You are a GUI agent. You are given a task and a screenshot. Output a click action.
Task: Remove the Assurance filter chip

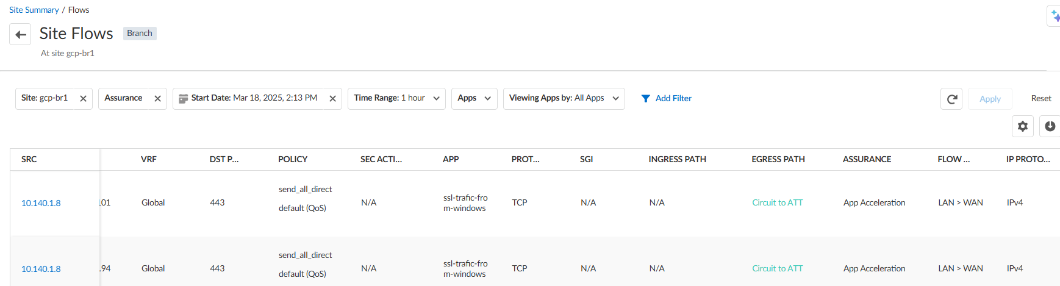[157, 99]
